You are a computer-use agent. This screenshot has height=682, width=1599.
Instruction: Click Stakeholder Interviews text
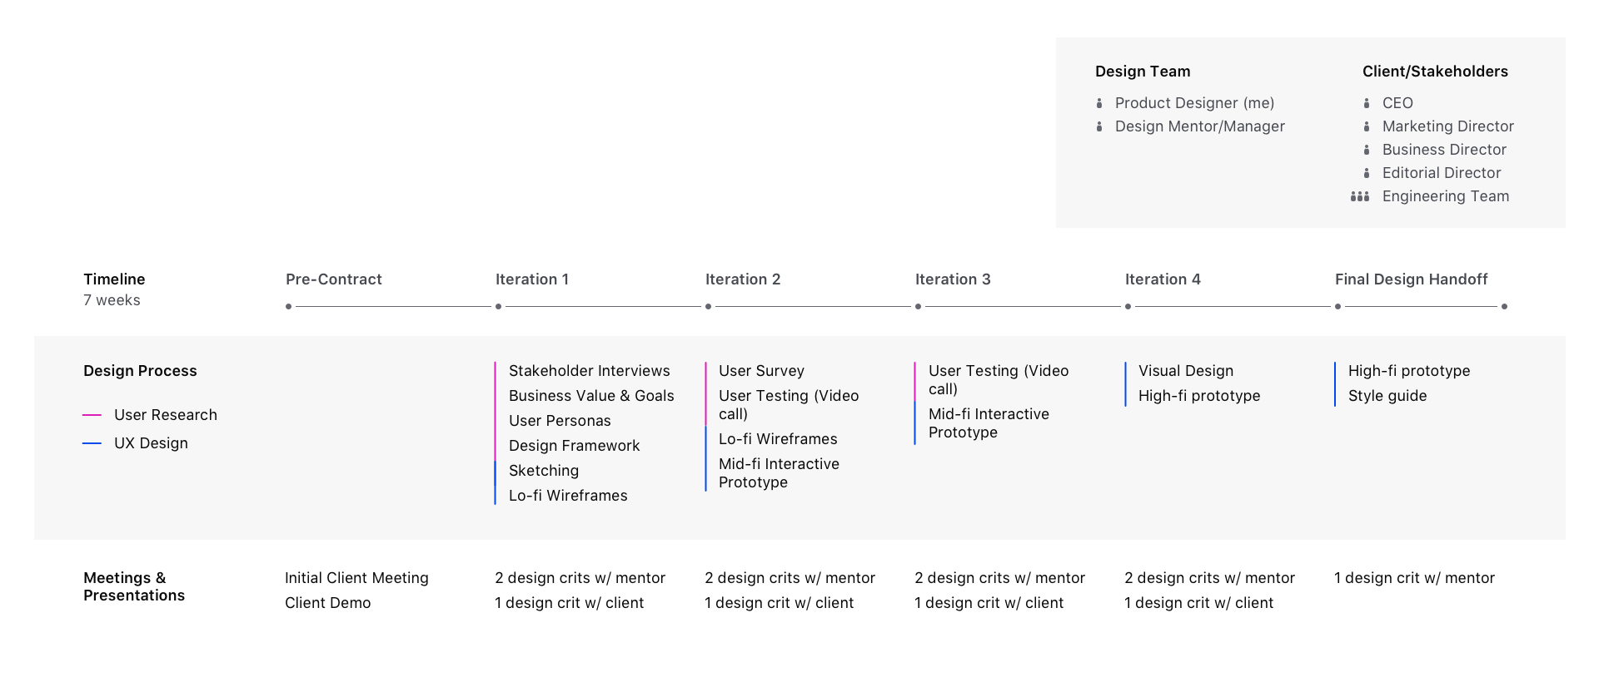tap(590, 371)
